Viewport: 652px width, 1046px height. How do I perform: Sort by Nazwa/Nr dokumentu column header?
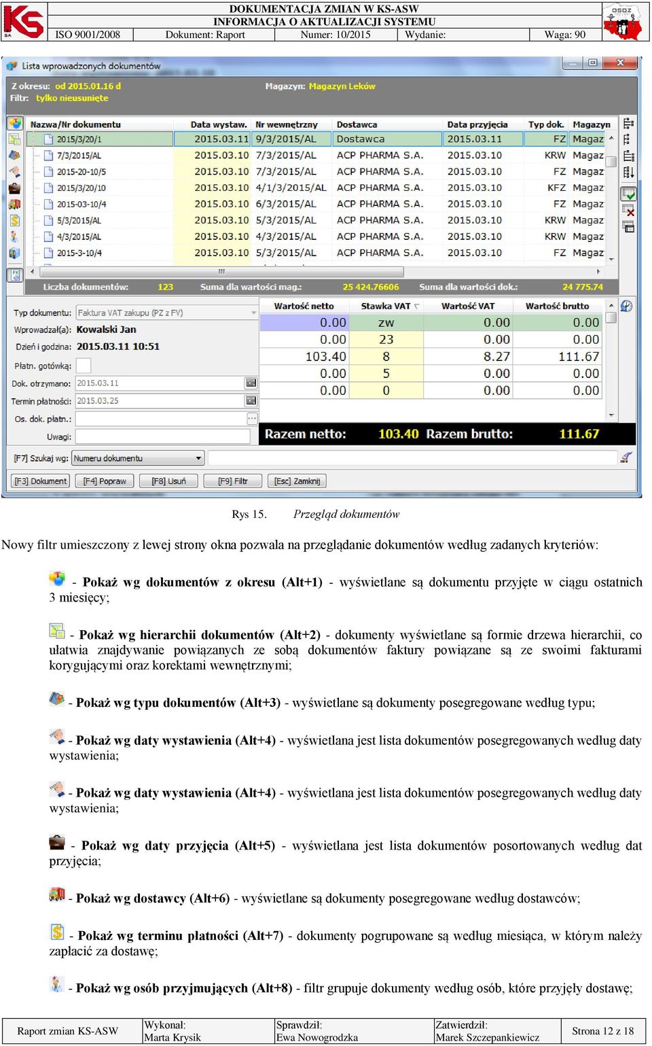(x=100, y=124)
